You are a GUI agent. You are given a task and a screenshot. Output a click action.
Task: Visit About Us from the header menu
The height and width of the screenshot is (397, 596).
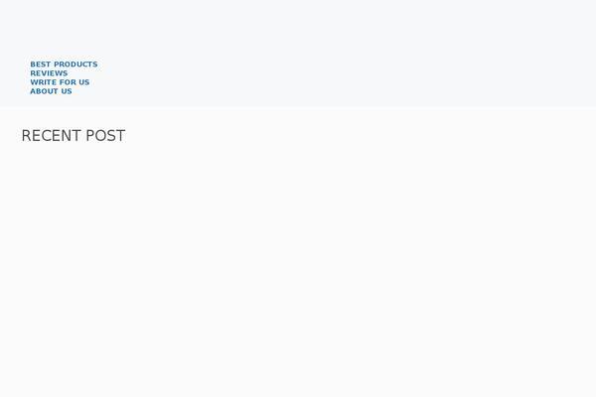pos(51,91)
